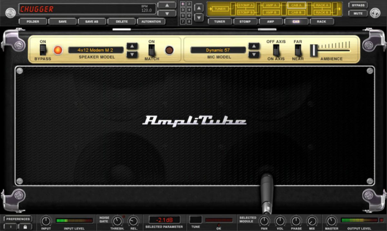Click the Master volume knob
This screenshot has height=231, width=387.
click(332, 221)
